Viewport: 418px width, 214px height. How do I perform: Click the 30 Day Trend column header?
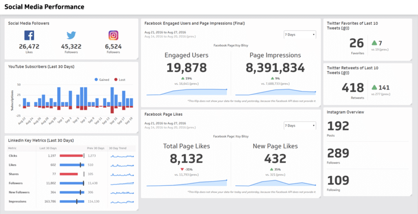click(118, 148)
